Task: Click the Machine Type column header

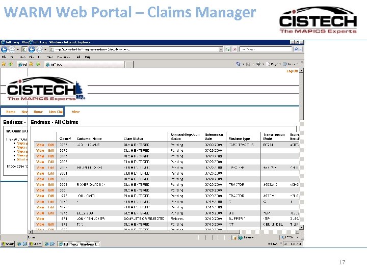Action: coord(239,139)
